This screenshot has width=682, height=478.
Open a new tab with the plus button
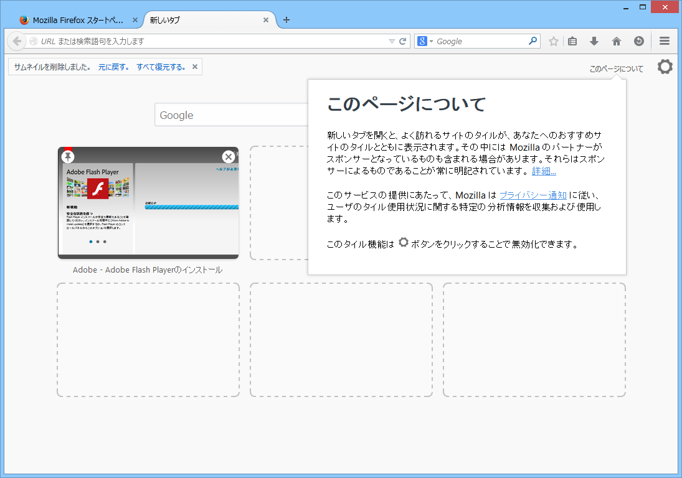tap(286, 20)
